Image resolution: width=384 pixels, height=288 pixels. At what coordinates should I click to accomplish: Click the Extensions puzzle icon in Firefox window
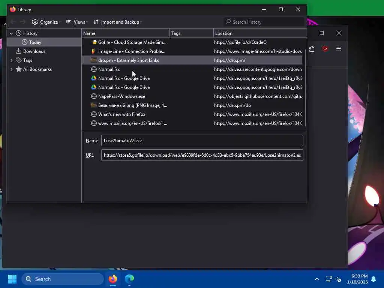(x=312, y=49)
